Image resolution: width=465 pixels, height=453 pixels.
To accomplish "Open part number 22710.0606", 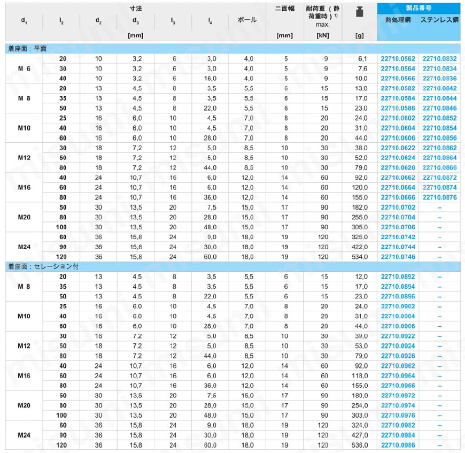I will pos(398,138).
